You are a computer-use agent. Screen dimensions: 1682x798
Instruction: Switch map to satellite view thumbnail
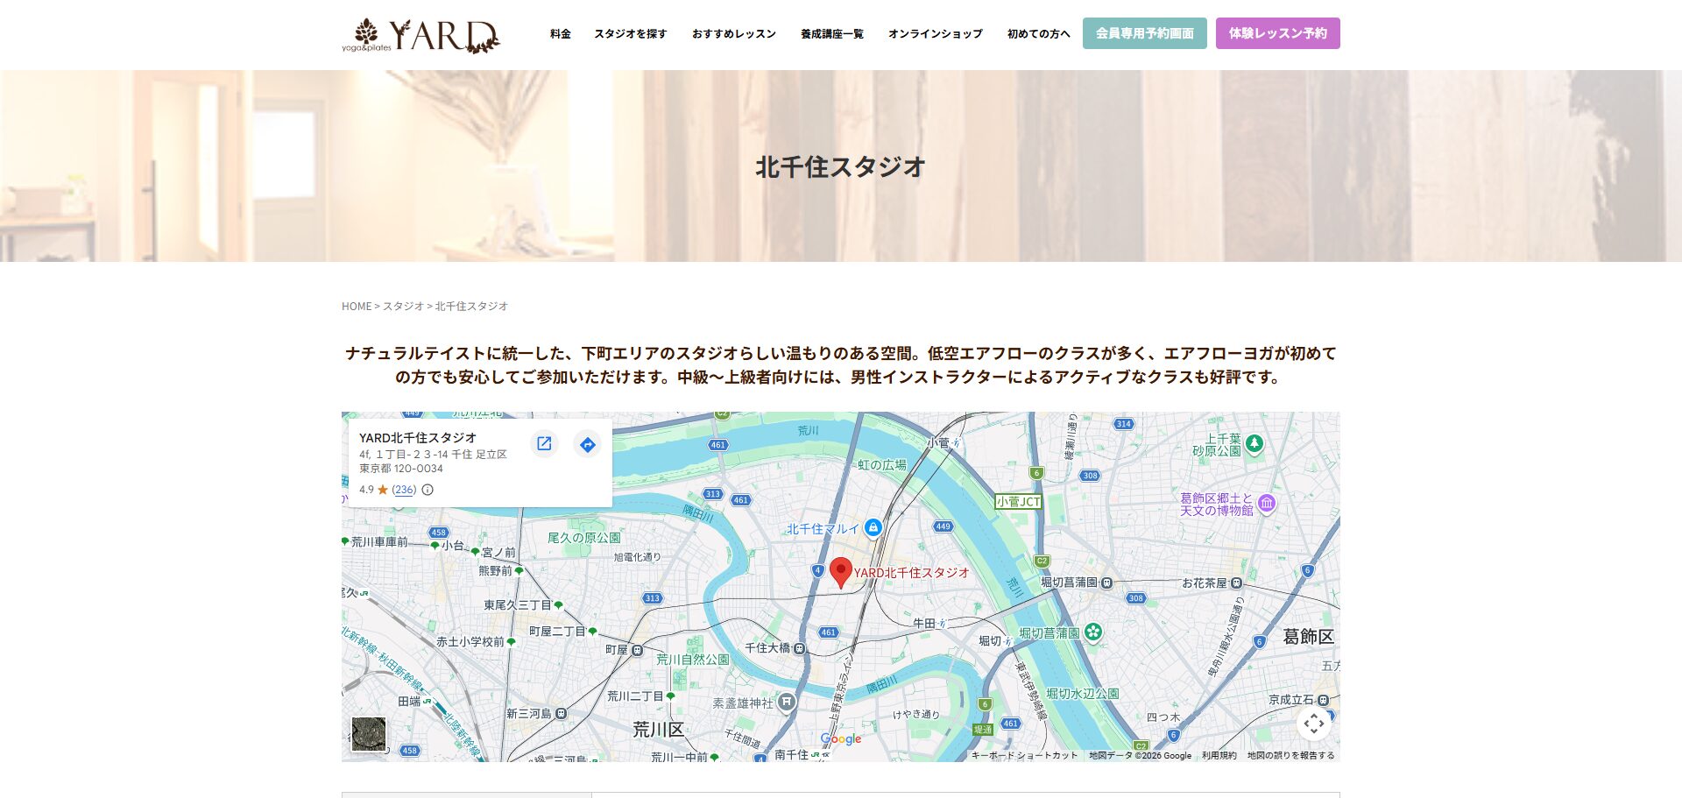pyautogui.click(x=369, y=734)
